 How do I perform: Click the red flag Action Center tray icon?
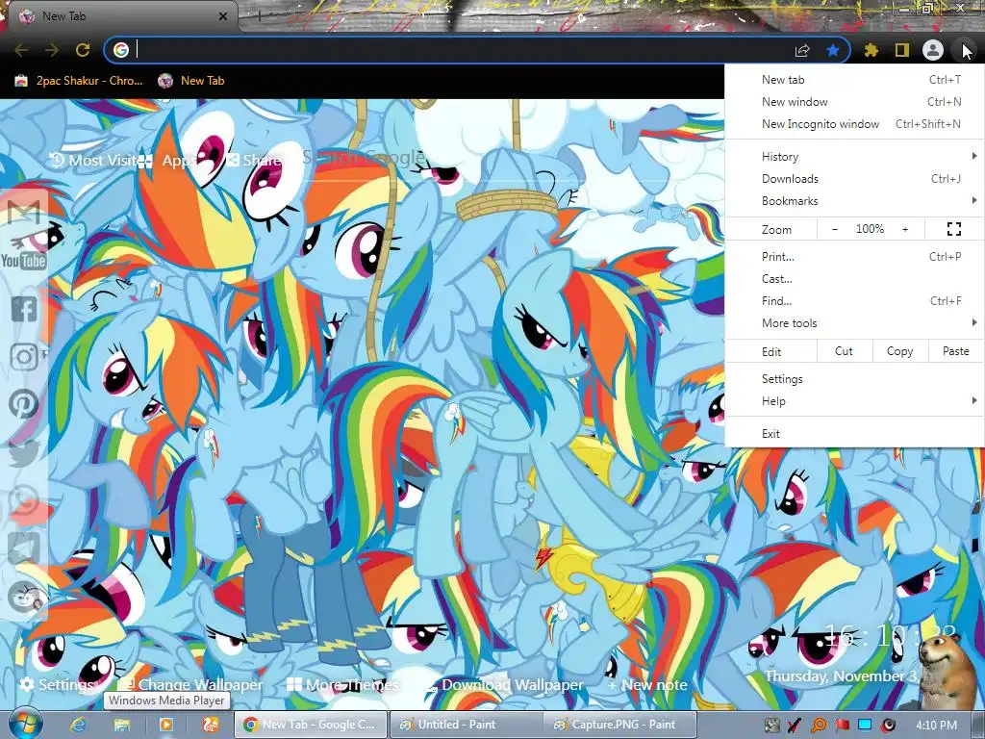842,725
